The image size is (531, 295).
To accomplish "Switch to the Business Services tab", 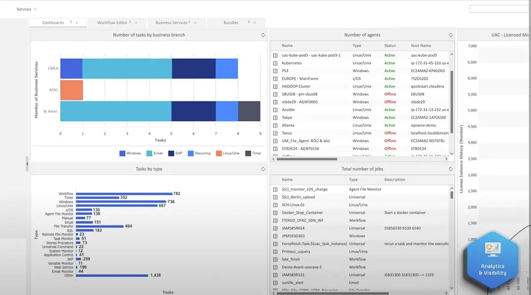I will 172,23.
